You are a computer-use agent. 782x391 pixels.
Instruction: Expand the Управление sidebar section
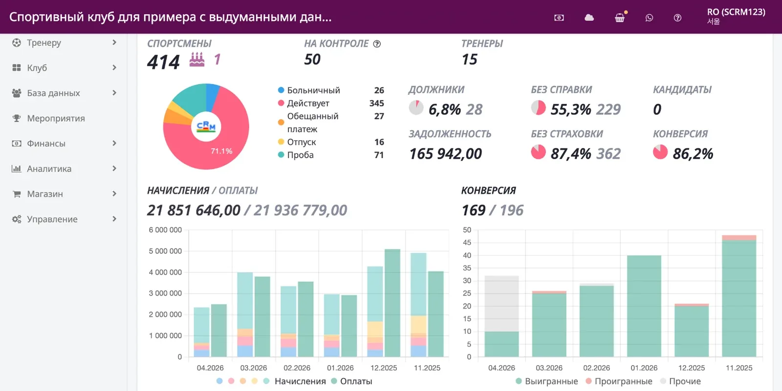coord(64,219)
